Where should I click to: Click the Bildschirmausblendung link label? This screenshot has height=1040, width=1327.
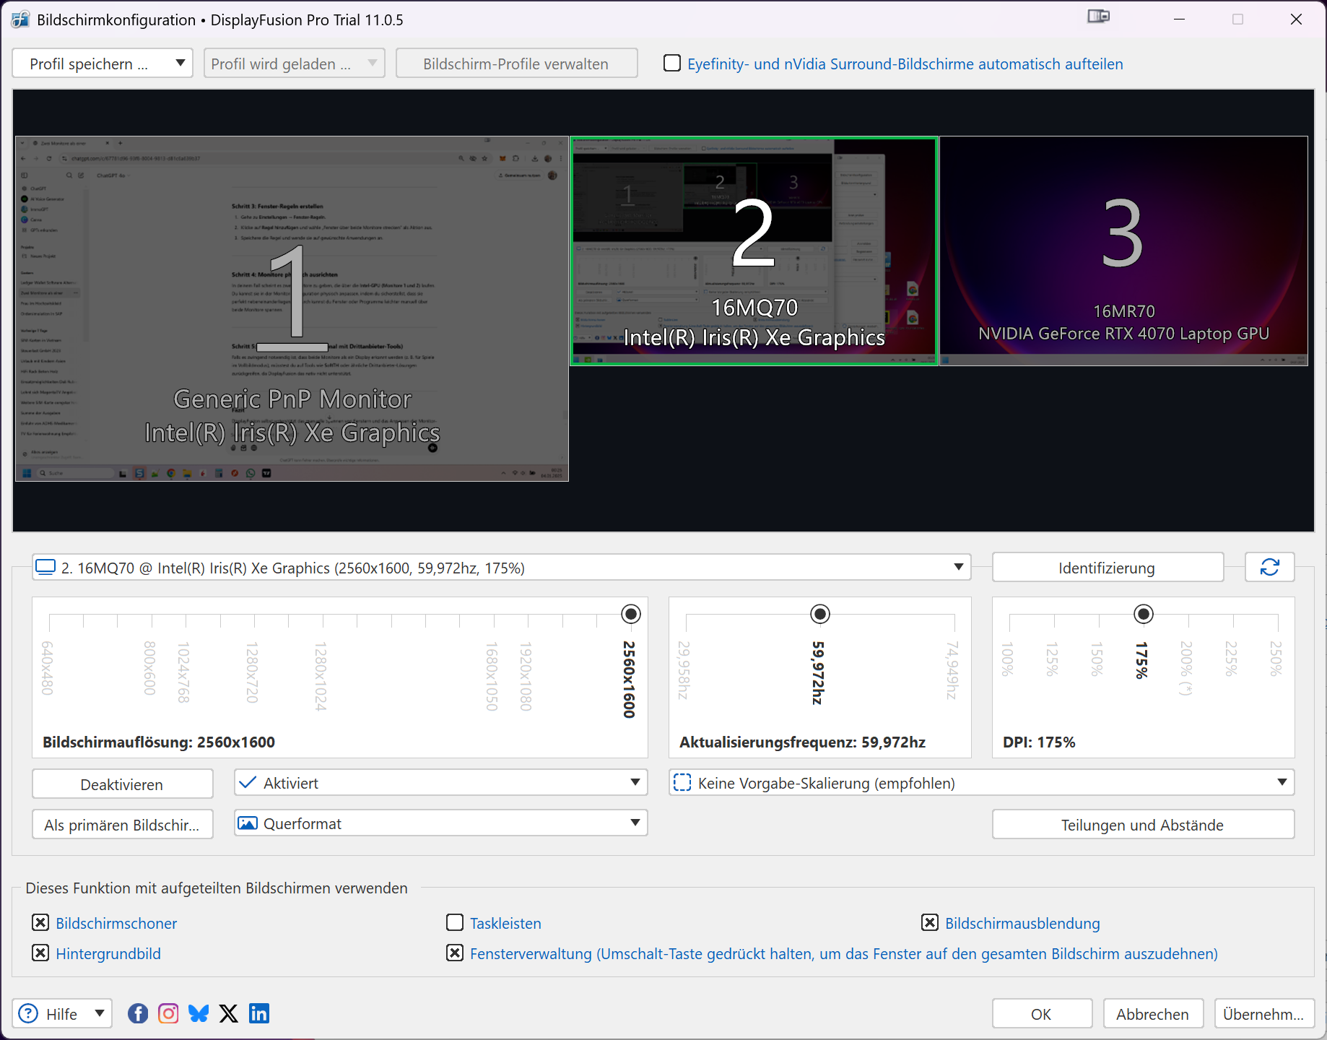point(1022,923)
